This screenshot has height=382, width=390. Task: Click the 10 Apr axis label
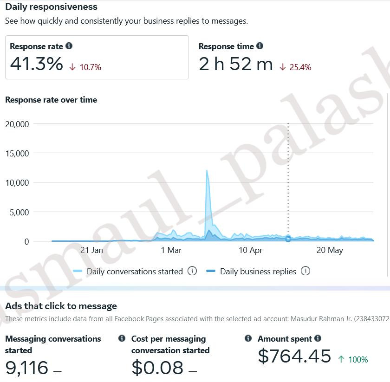250,250
